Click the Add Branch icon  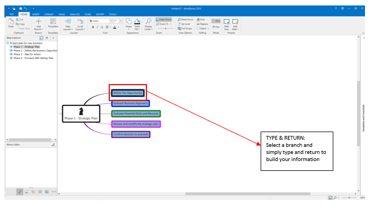tap(38, 21)
